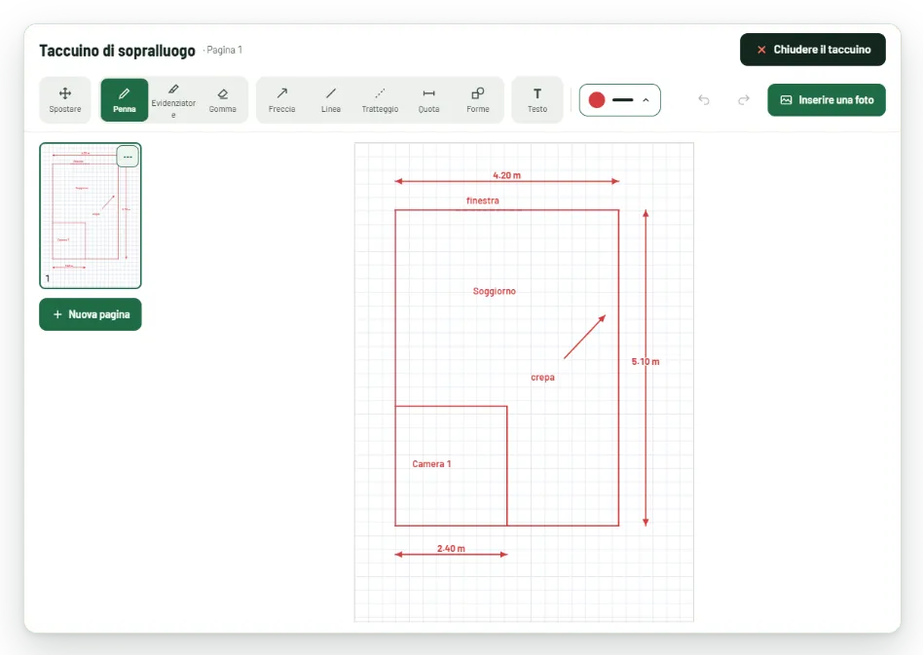The height and width of the screenshot is (655, 923).
Task: Click the Chiudere il taccuino button
Action: pyautogui.click(x=813, y=50)
